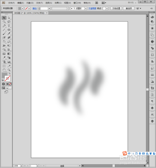Select the Scale tool
This screenshot has width=156, height=168.
pos(9,42)
